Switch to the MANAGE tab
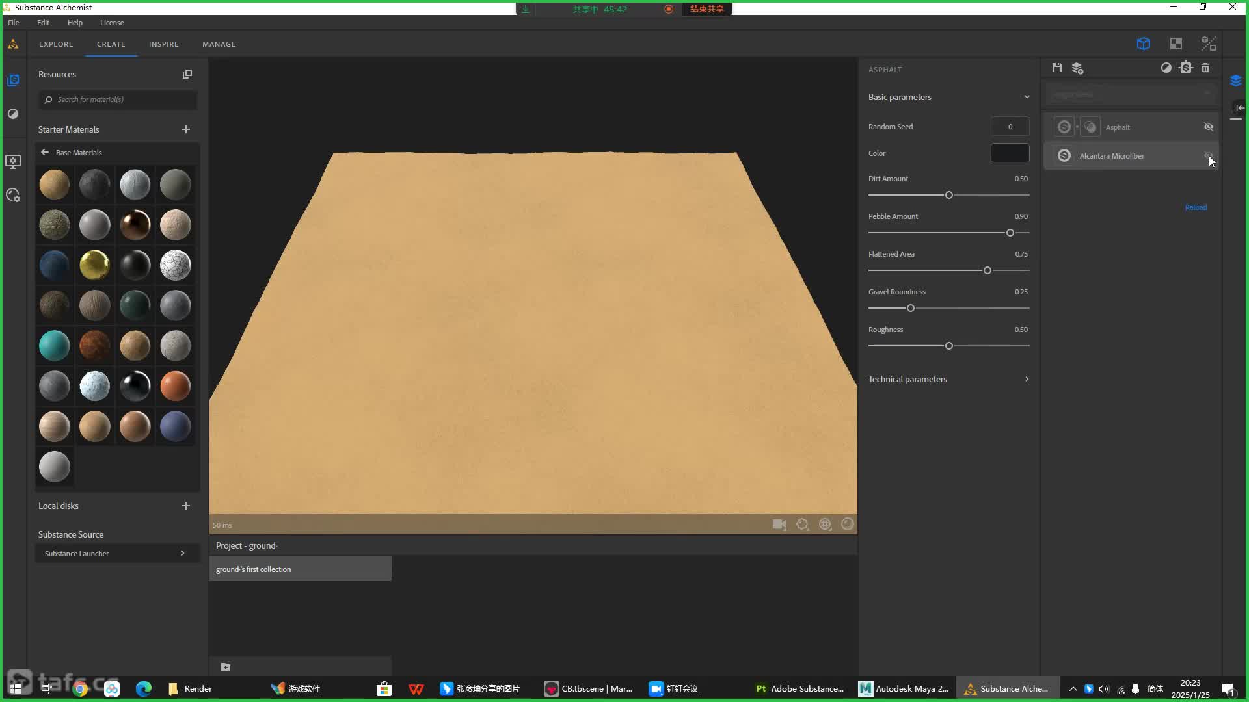The image size is (1249, 702). point(219,44)
